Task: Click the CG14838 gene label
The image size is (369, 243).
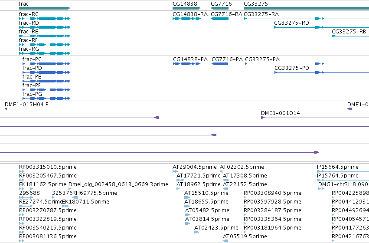Action: tap(185, 4)
